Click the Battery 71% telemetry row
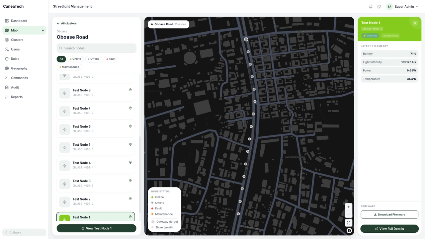The width and height of the screenshot is (425, 239). pos(389,54)
